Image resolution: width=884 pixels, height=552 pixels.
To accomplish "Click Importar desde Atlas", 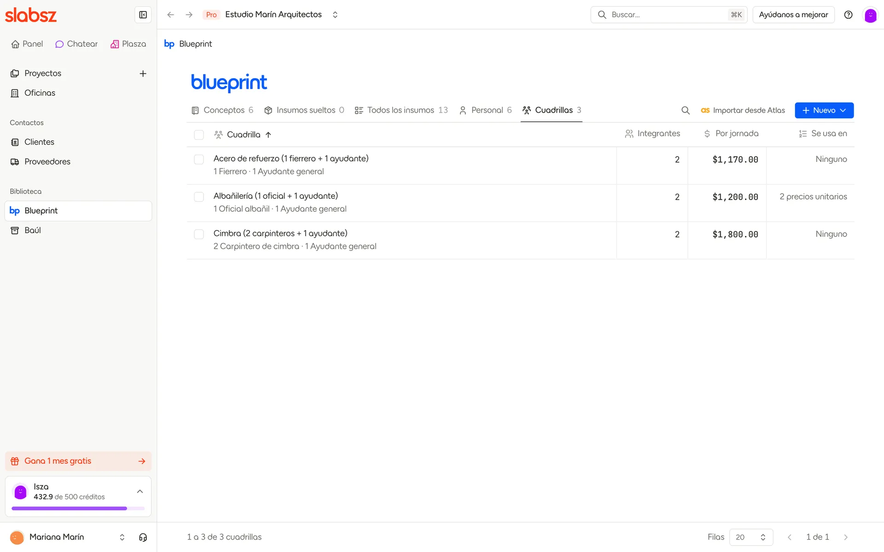I will pos(743,110).
